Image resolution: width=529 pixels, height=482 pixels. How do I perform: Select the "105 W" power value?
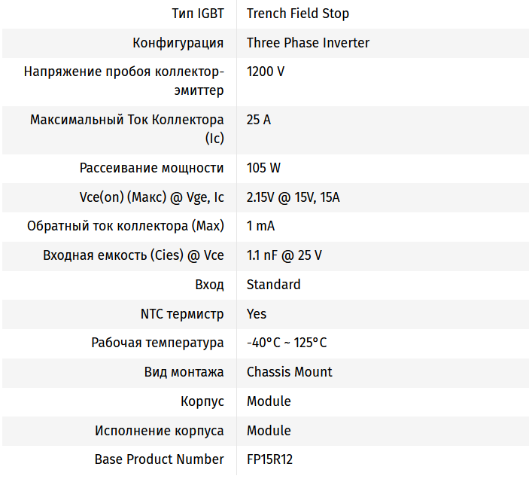pos(263,168)
